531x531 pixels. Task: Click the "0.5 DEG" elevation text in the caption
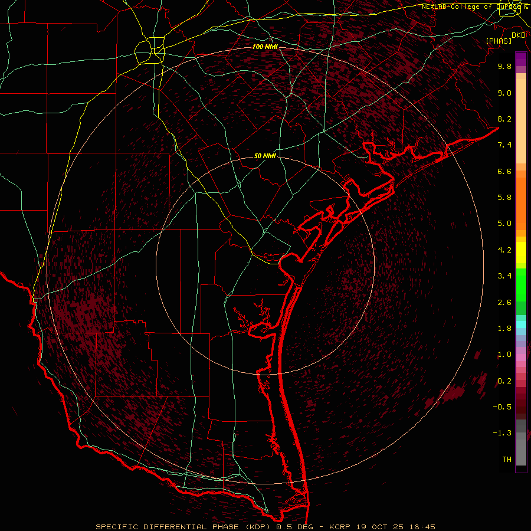pos(294,527)
